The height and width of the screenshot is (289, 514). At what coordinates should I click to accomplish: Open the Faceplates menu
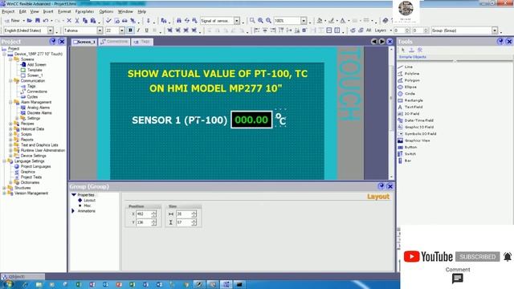click(84, 11)
